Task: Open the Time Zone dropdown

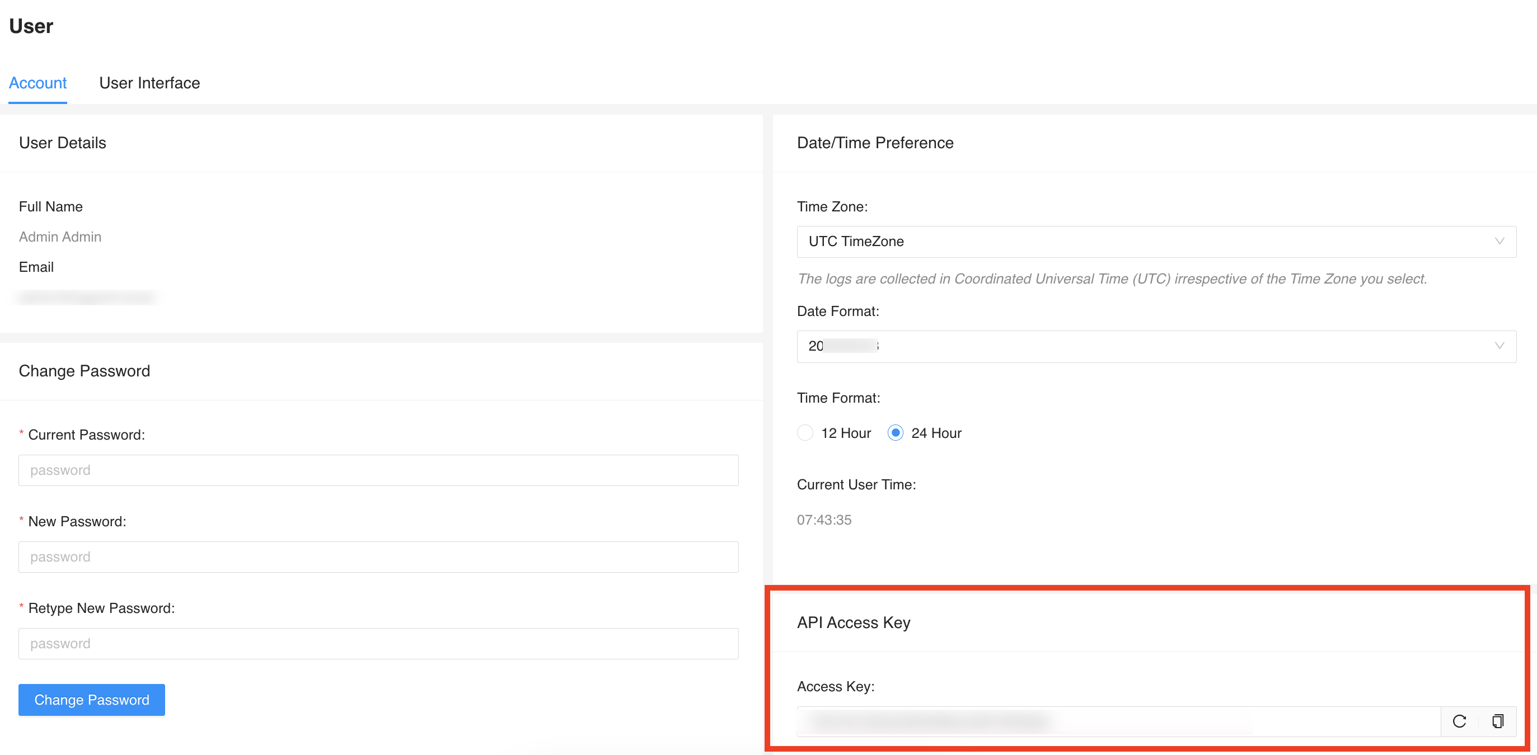Action: pyautogui.click(x=1156, y=242)
